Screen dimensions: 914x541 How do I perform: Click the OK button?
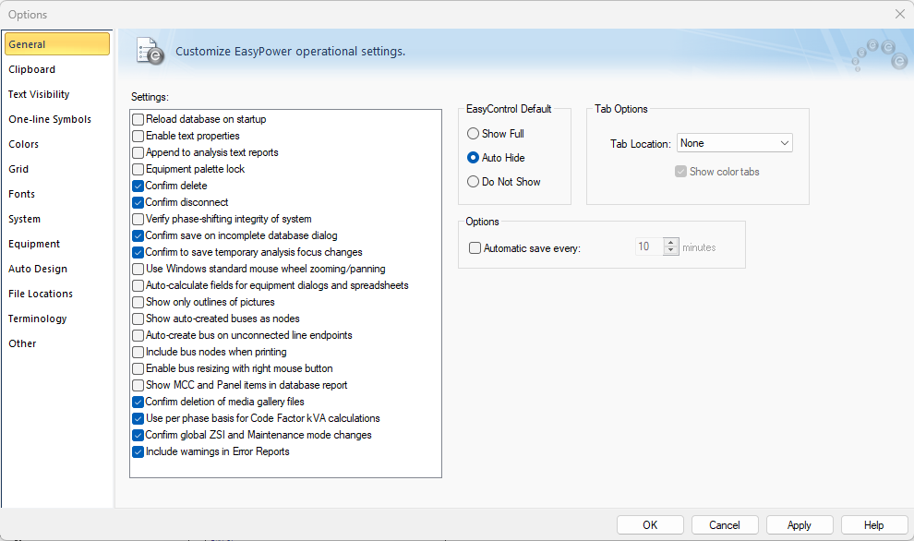click(650, 525)
